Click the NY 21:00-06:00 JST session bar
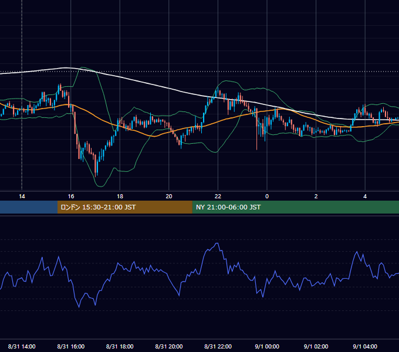The image size is (399, 352). (295, 207)
